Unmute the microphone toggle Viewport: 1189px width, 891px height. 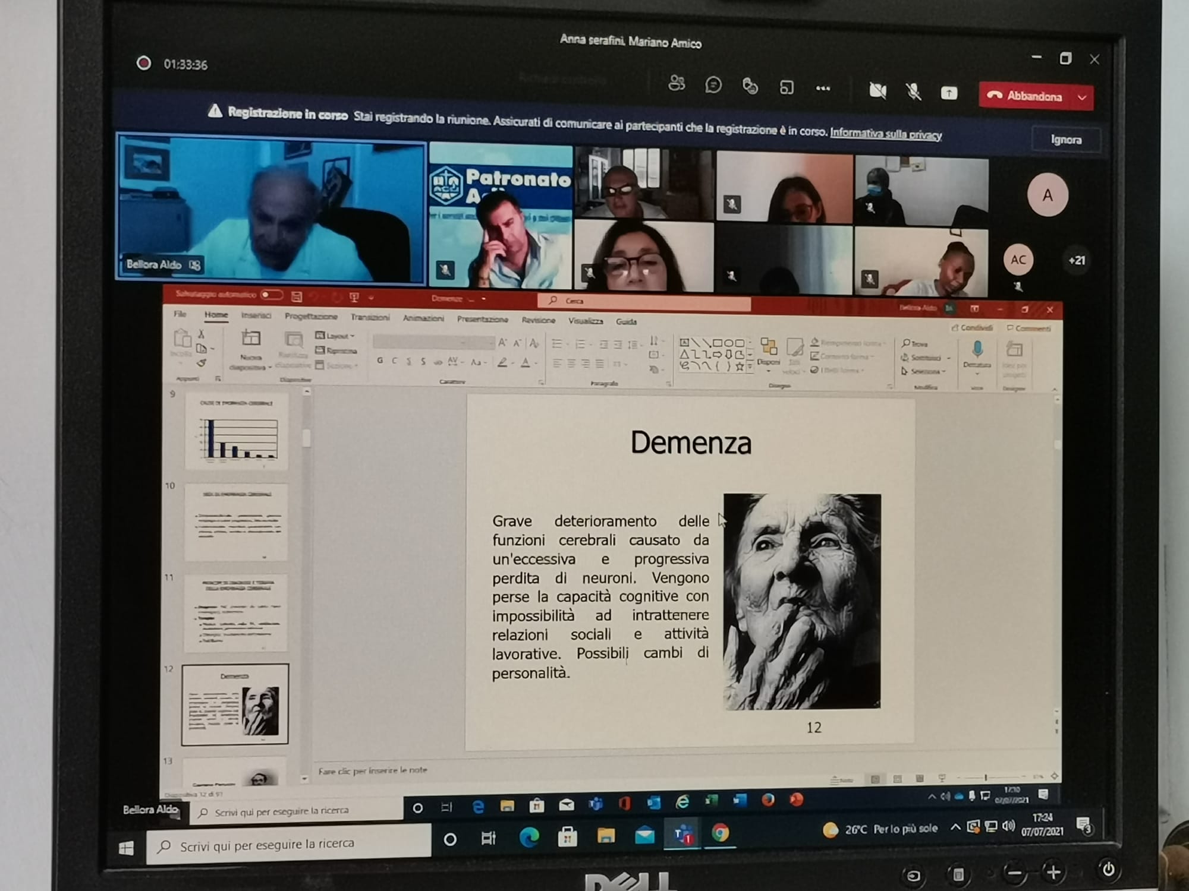tap(913, 91)
